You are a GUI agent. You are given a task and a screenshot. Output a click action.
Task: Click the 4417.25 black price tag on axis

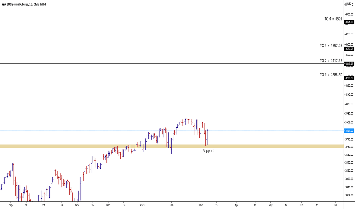point(349,64)
